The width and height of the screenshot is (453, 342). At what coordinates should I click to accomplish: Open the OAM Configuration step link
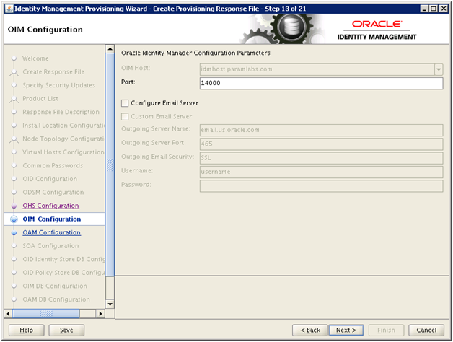click(52, 232)
